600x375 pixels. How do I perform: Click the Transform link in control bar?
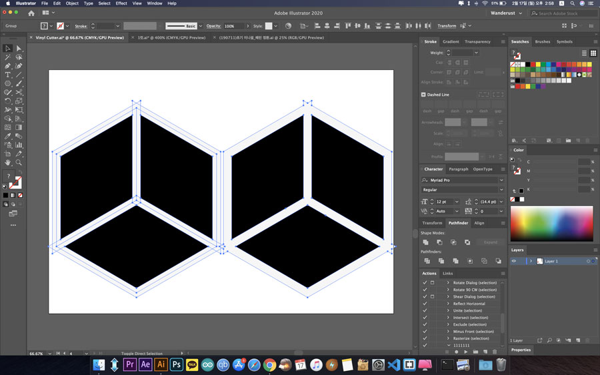coord(447,26)
